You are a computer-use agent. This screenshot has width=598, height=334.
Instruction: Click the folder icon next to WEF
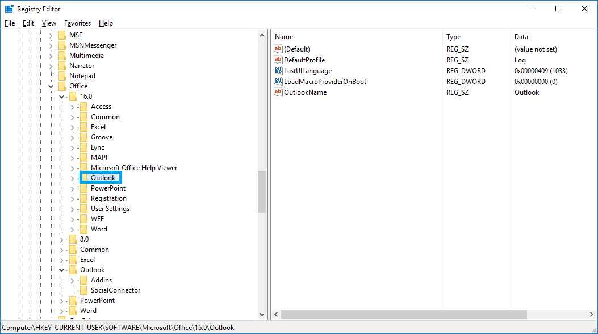[83, 219]
